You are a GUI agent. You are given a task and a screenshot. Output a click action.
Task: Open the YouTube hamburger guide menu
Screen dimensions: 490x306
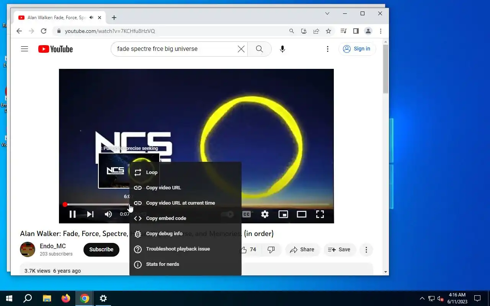(x=24, y=49)
